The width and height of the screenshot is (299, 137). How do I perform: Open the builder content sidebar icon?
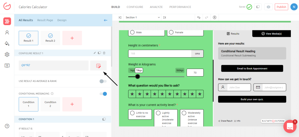[x=7, y=21]
